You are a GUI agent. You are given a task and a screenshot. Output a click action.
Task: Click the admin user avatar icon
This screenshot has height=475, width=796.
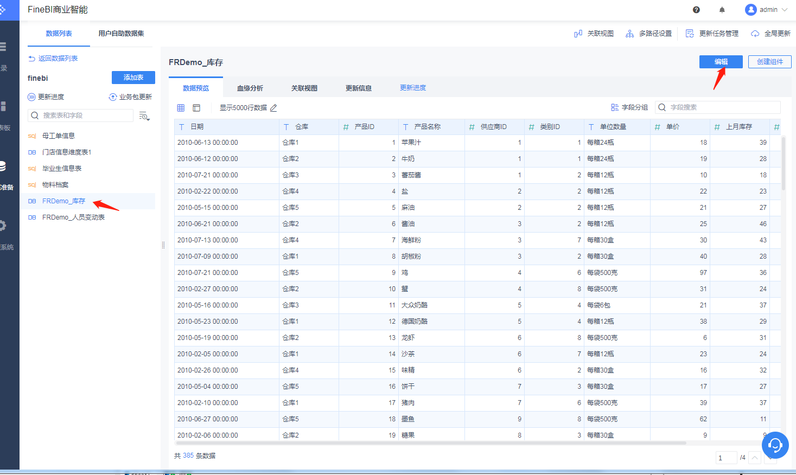coord(750,10)
